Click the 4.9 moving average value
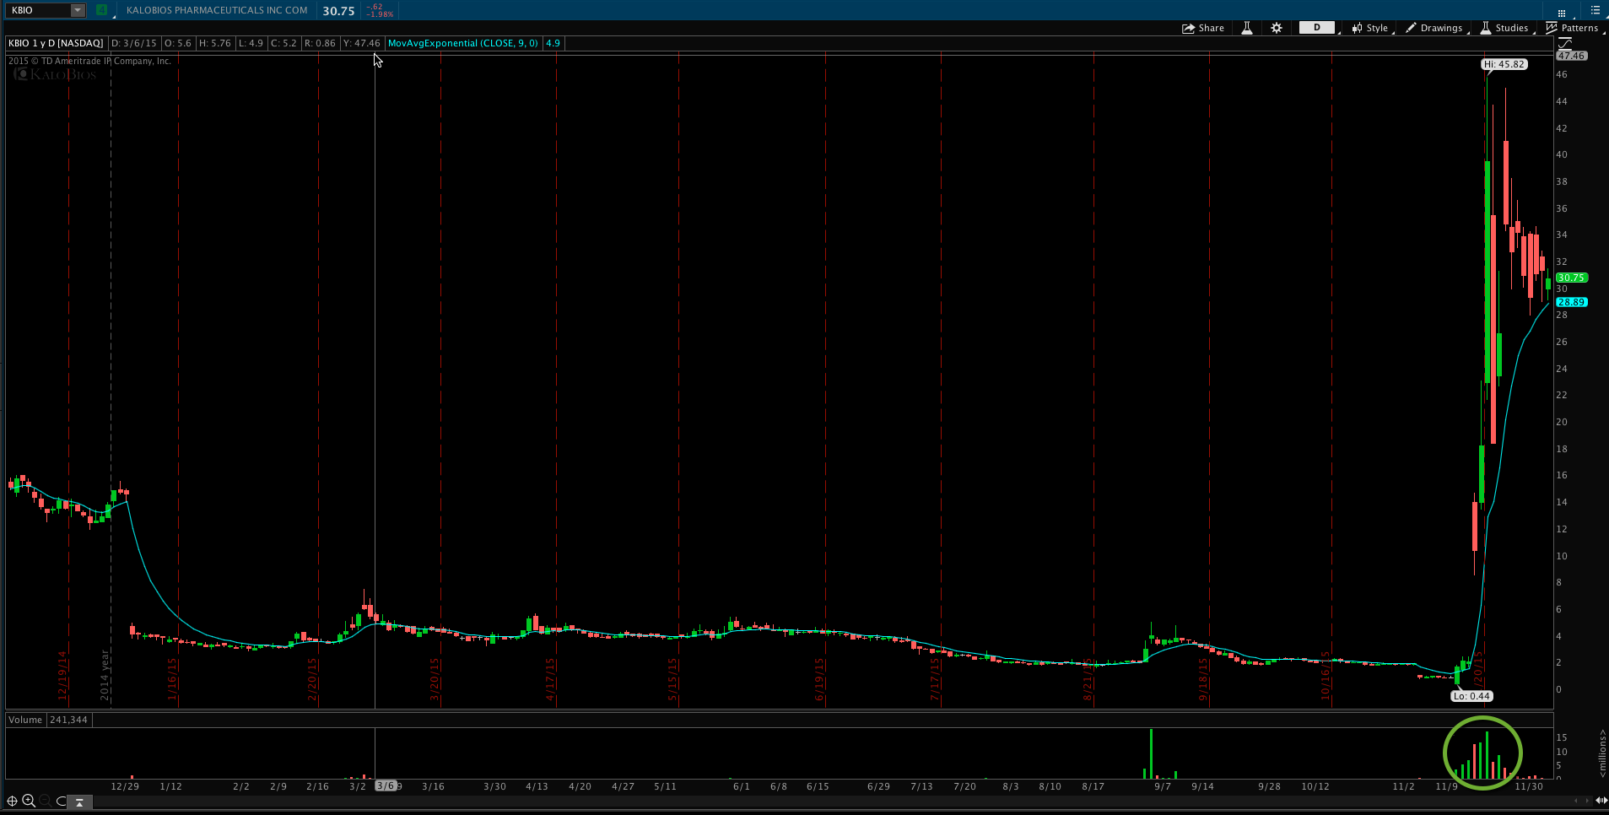Image resolution: width=1609 pixels, height=815 pixels. 553,43
